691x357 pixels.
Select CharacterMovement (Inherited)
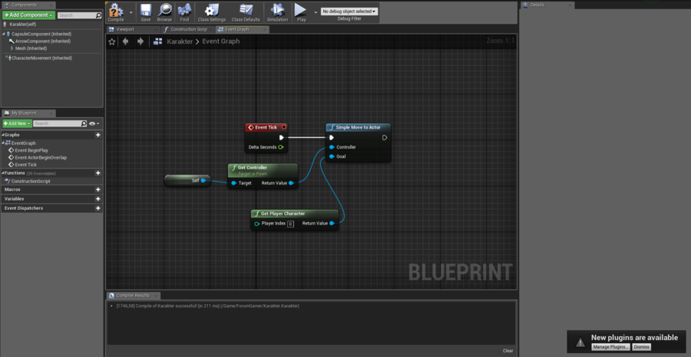[x=41, y=58]
